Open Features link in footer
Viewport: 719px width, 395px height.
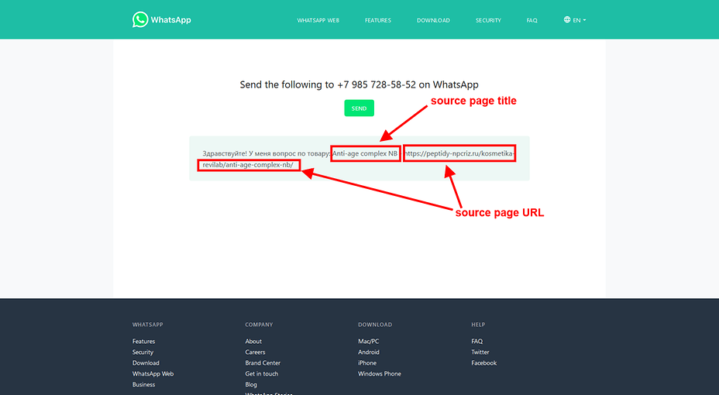pyautogui.click(x=143, y=342)
